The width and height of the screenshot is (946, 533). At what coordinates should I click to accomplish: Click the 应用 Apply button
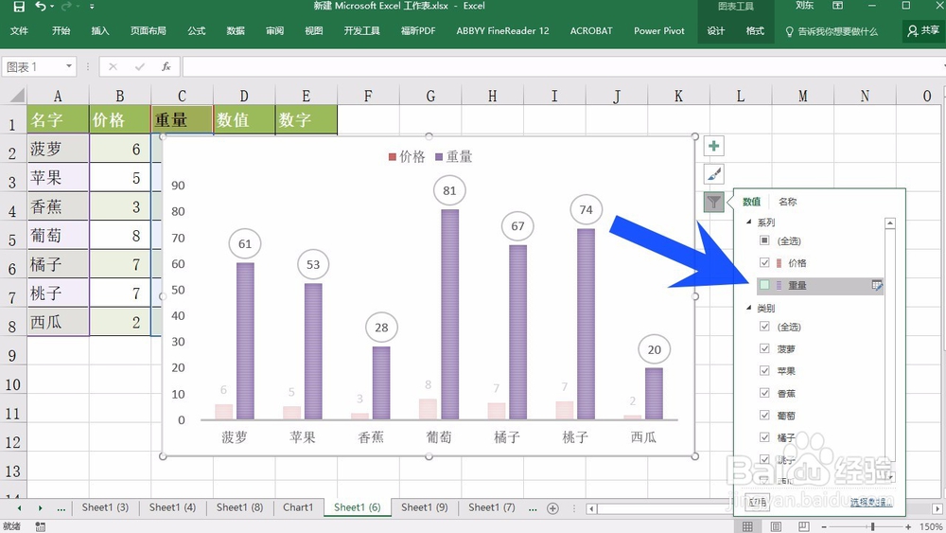click(758, 502)
